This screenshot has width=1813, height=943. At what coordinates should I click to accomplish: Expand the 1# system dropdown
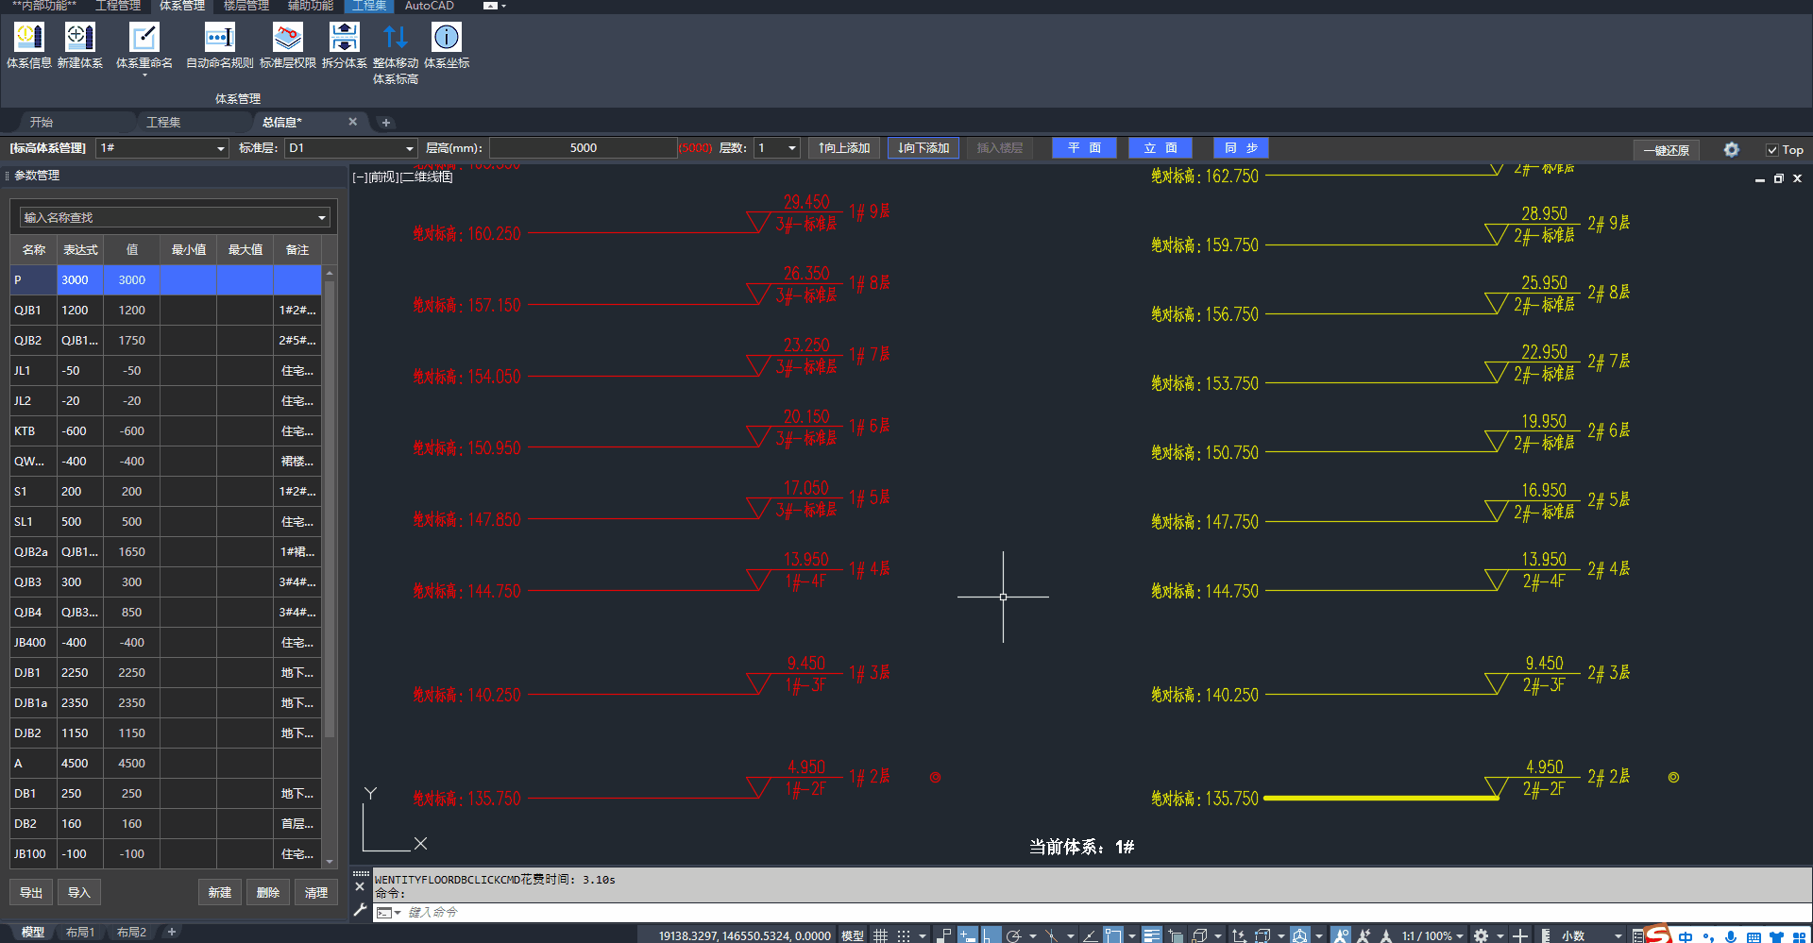[220, 148]
